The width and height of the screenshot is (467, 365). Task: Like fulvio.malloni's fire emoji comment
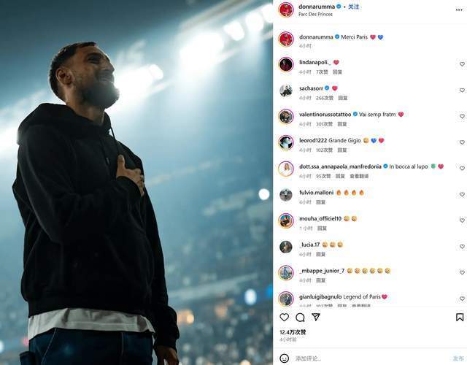pyautogui.click(x=462, y=195)
